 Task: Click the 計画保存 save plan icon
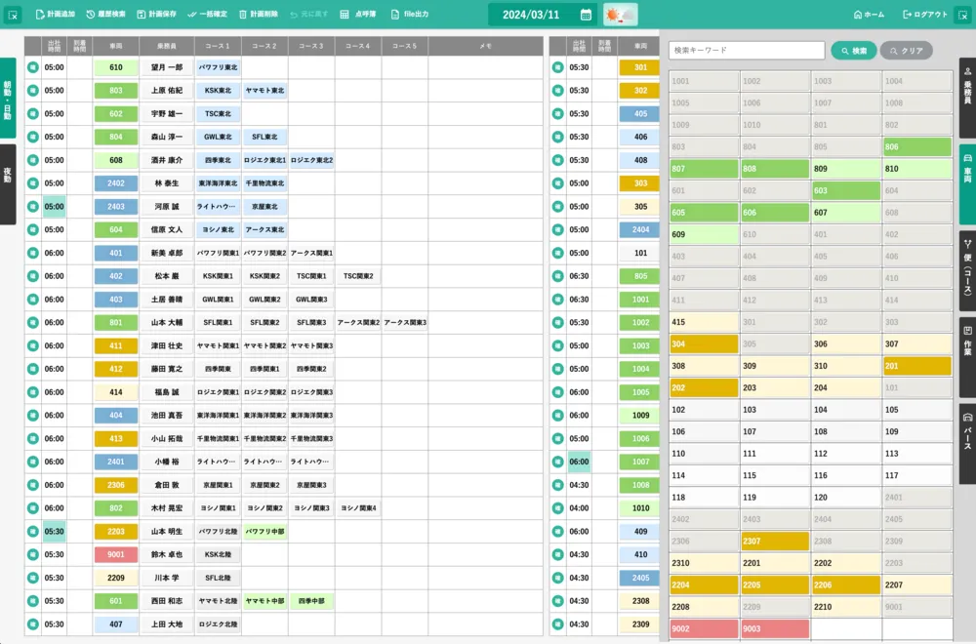(x=142, y=15)
